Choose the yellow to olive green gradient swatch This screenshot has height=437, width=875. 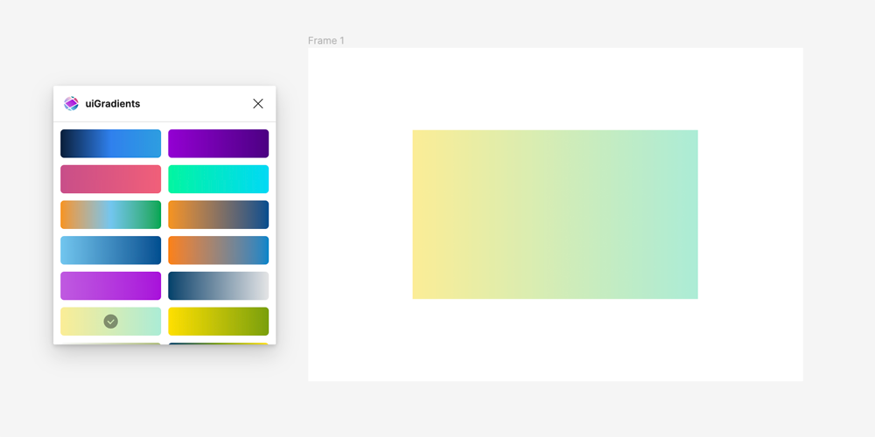pyautogui.click(x=218, y=322)
